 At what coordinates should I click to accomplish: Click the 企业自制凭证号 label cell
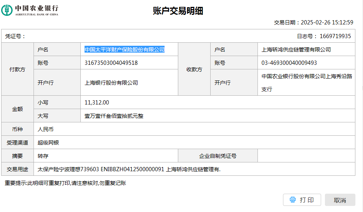point(217,156)
